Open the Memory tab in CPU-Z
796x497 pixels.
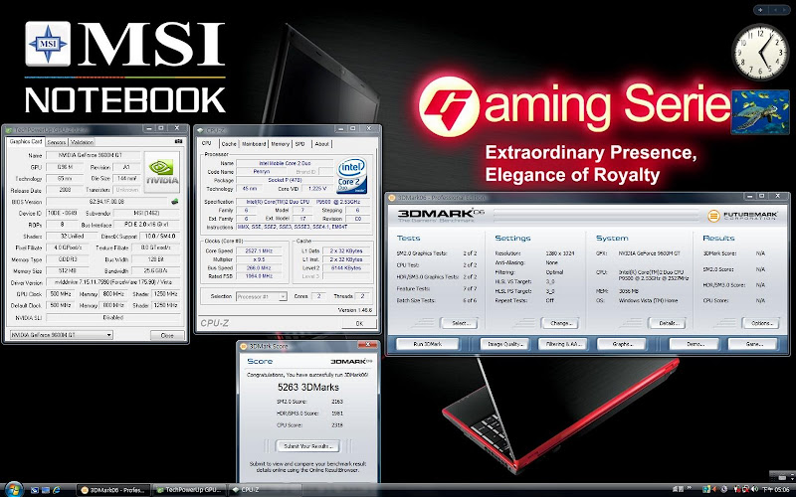point(280,144)
